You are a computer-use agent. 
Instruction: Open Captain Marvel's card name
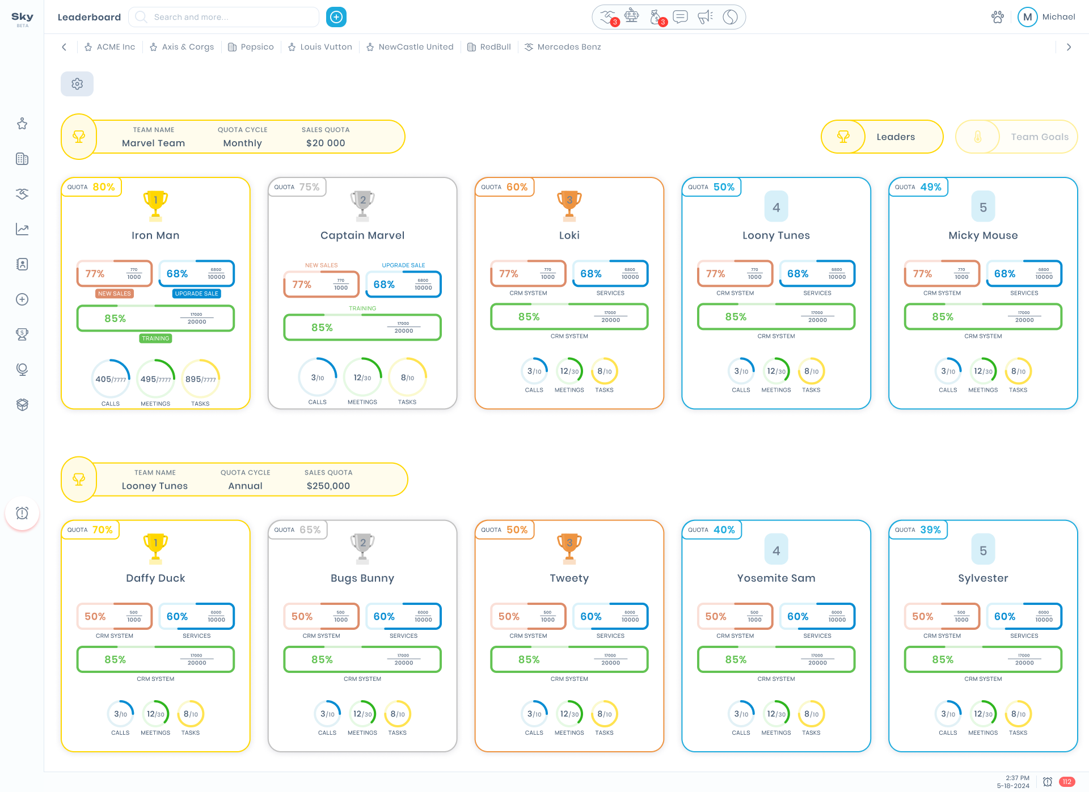coord(362,235)
